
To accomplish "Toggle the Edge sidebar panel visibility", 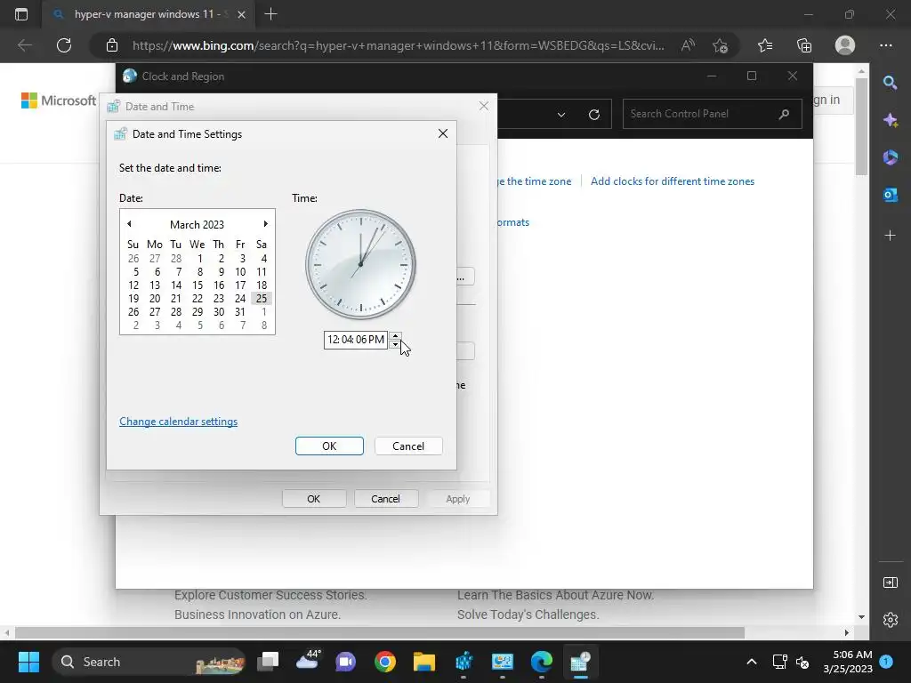I will pos(890,583).
